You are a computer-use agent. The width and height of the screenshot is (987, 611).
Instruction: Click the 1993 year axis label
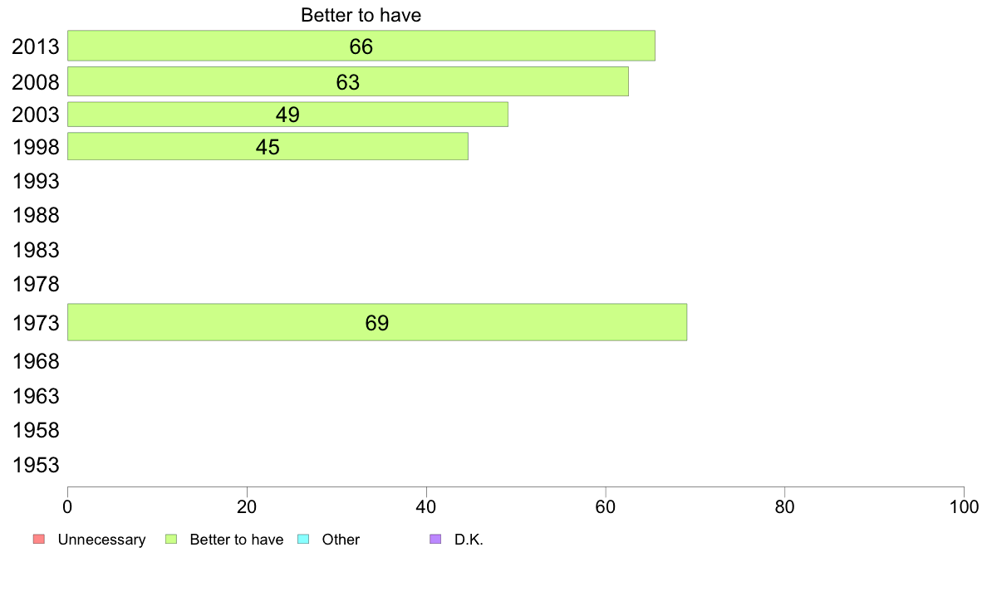pos(36,181)
